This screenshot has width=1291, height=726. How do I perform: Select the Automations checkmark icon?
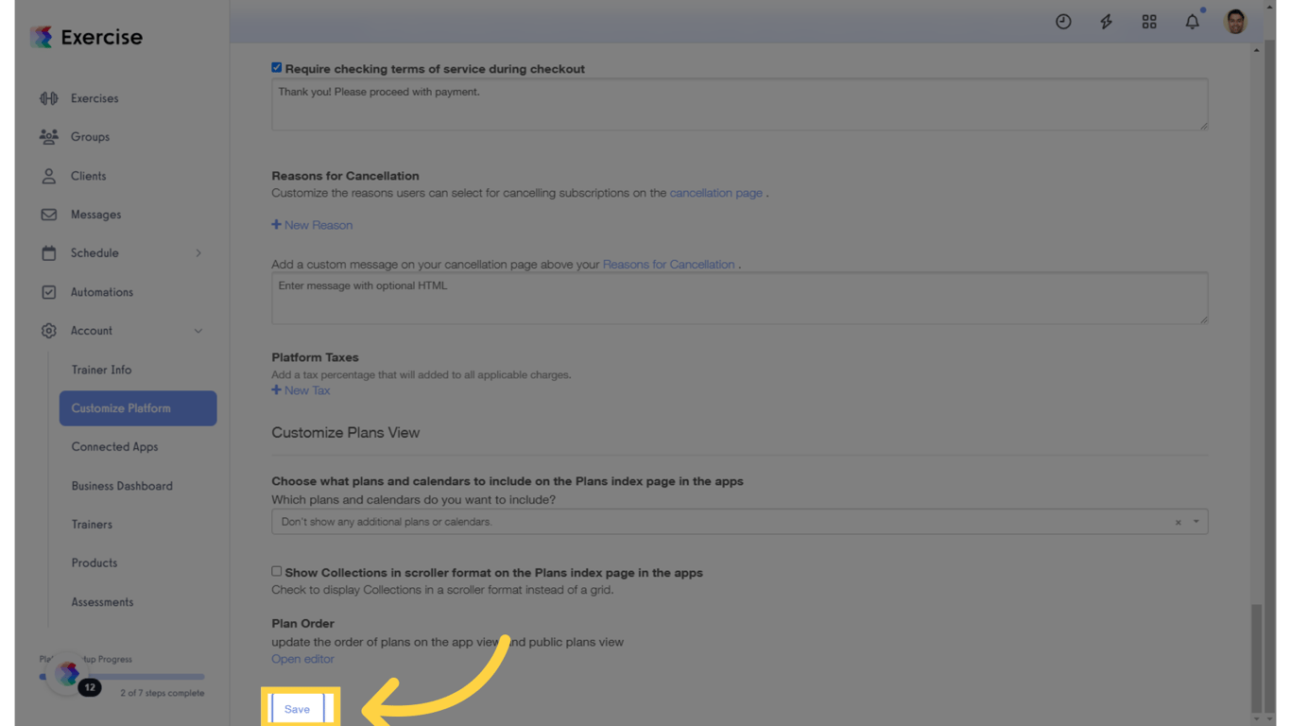click(49, 292)
